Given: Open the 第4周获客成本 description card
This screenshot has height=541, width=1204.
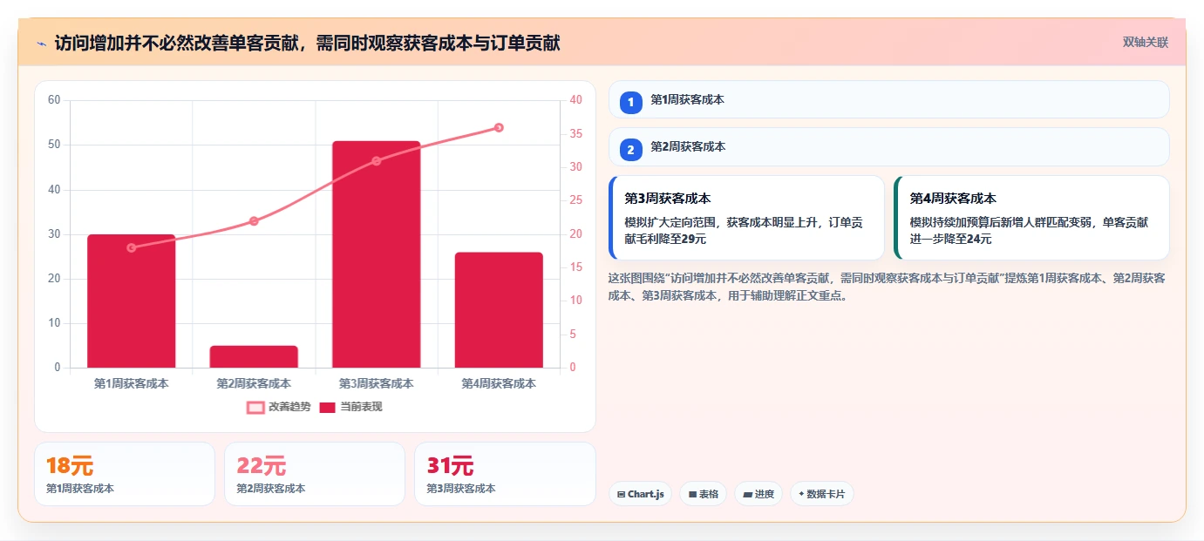Looking at the screenshot, I should point(1031,218).
